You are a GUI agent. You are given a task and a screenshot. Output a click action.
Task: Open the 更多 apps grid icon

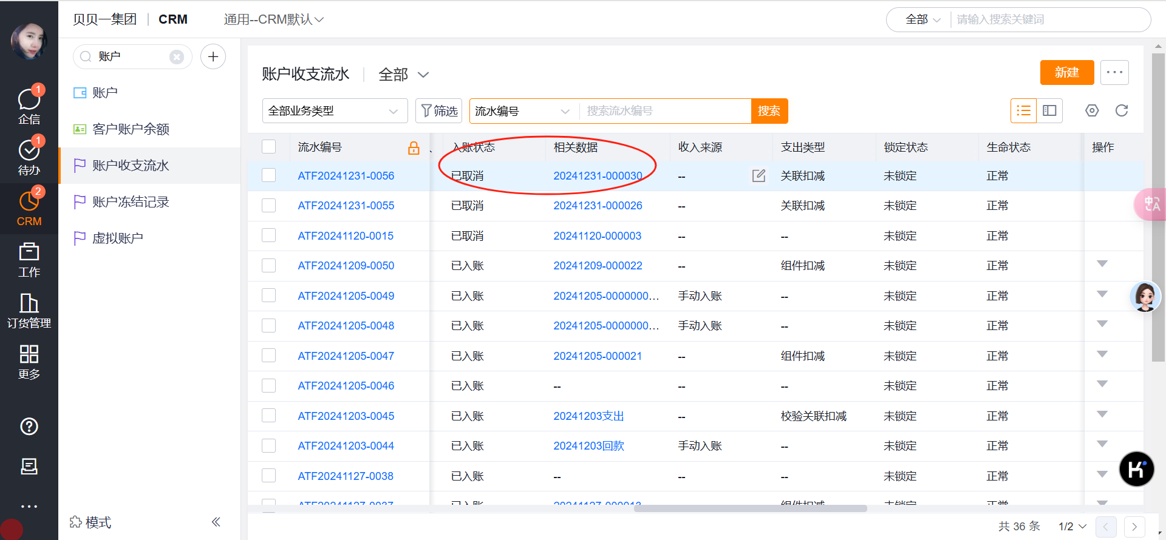(x=29, y=362)
